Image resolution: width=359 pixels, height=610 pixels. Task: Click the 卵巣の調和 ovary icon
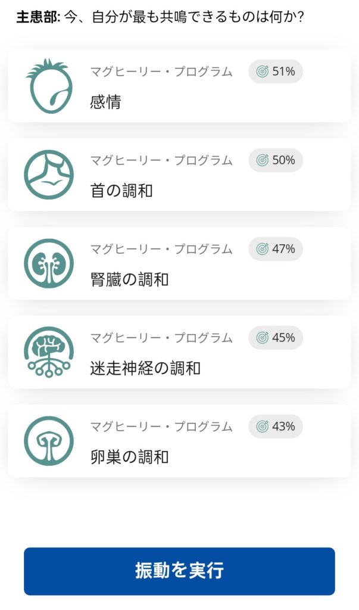click(49, 441)
